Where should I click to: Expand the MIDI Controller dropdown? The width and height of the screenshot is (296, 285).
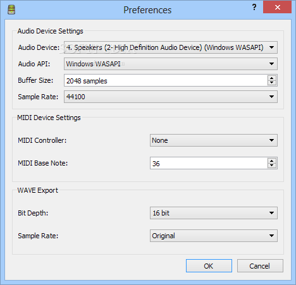coord(214,140)
